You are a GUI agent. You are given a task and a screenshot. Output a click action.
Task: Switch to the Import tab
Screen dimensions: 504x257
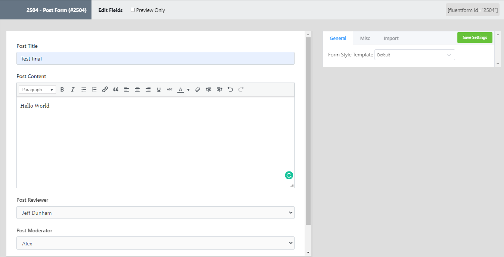(391, 38)
